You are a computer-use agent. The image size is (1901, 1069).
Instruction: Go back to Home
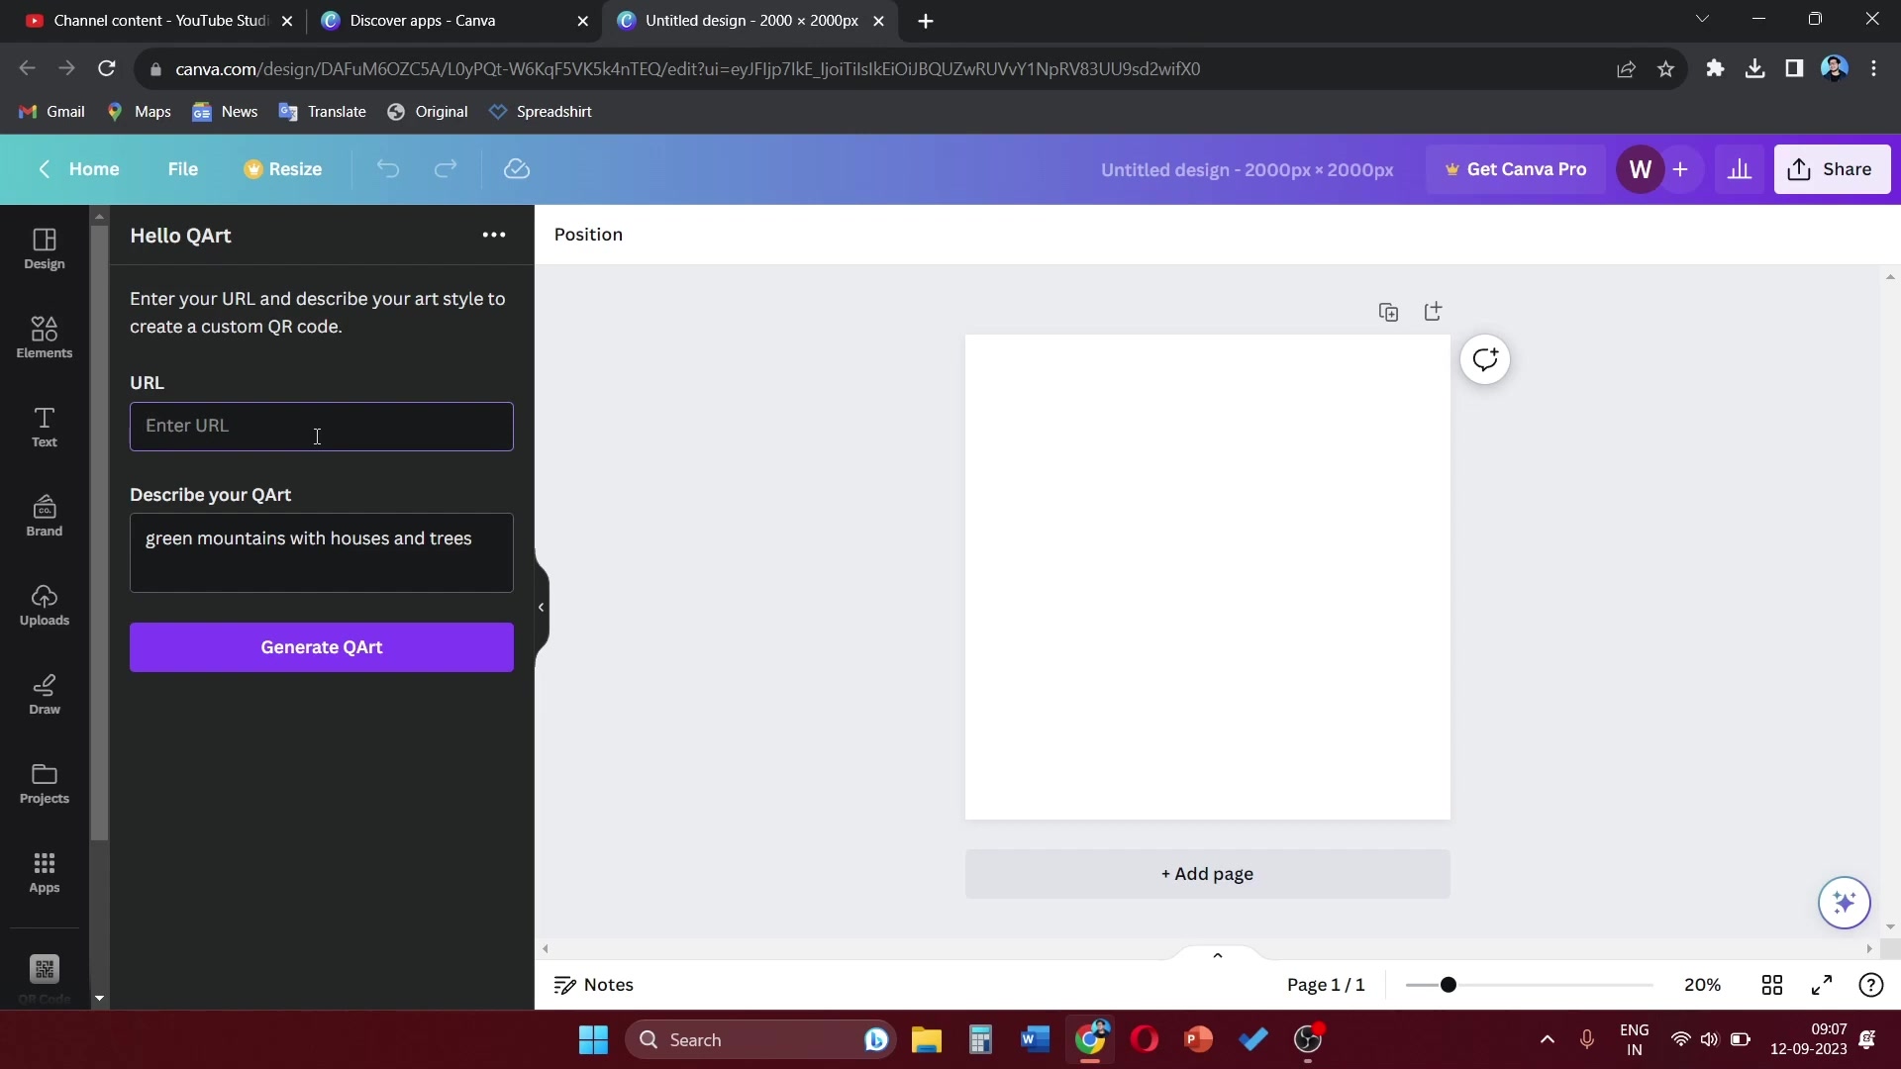click(x=79, y=169)
